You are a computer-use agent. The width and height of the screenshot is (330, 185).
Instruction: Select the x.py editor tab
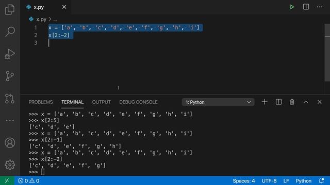click(x=46, y=7)
